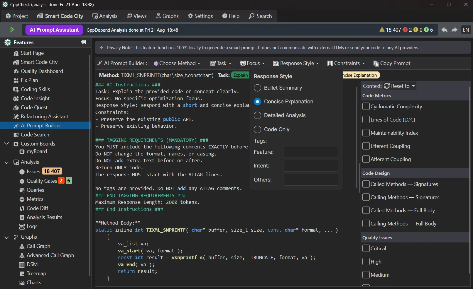The height and width of the screenshot is (289, 473).
Task: Click the navigate back arrow icon
Action: pos(444,30)
